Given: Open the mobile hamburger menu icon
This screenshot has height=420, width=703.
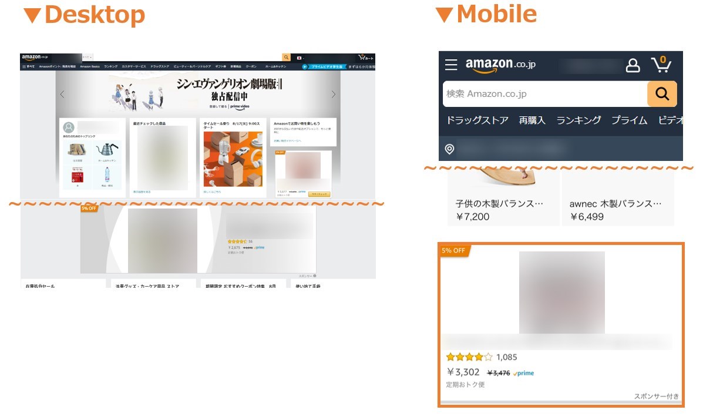Looking at the screenshot, I should 451,65.
